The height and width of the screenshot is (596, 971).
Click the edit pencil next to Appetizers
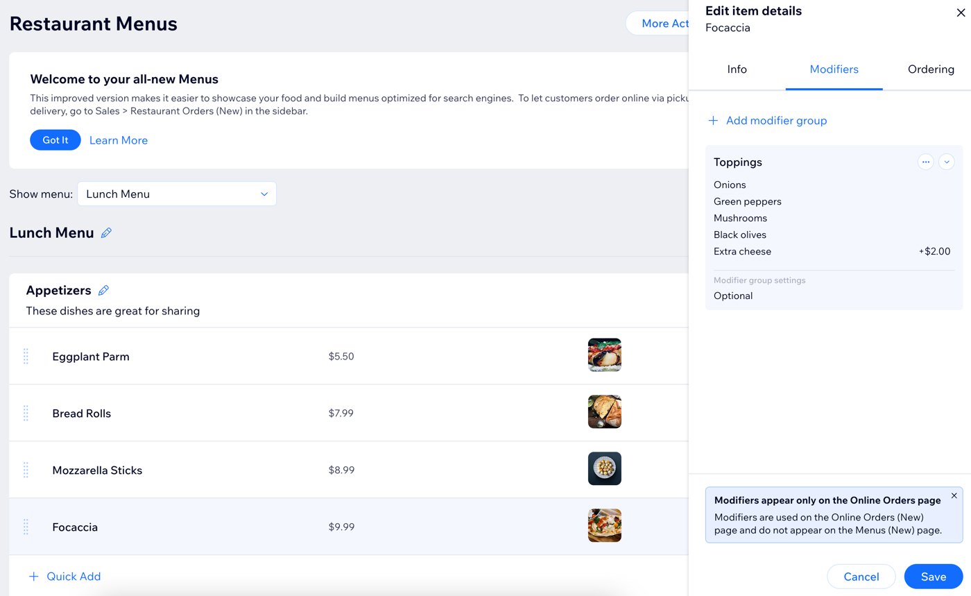(x=104, y=290)
